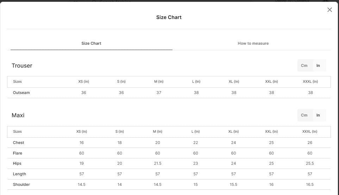Click the Maxi M (In) column header

pyautogui.click(x=158, y=131)
